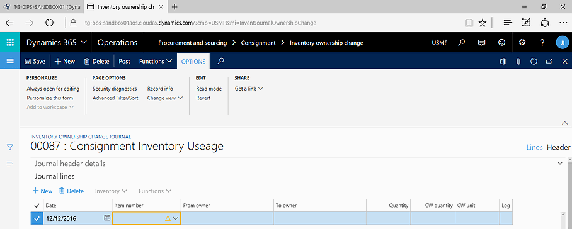Post the ownership change journal
572x229 pixels.
[x=124, y=61]
